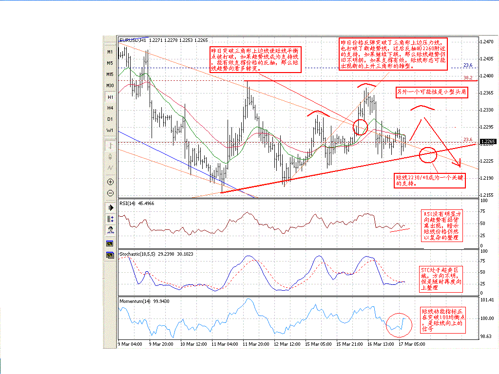Click the 12 Mar 12:00 time label

287,344
